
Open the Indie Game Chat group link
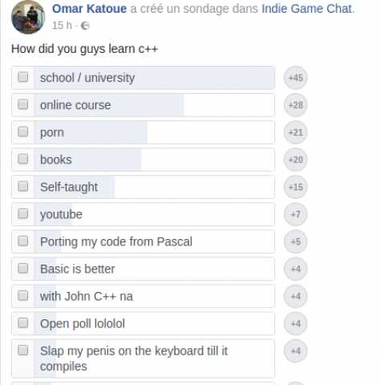coord(306,9)
